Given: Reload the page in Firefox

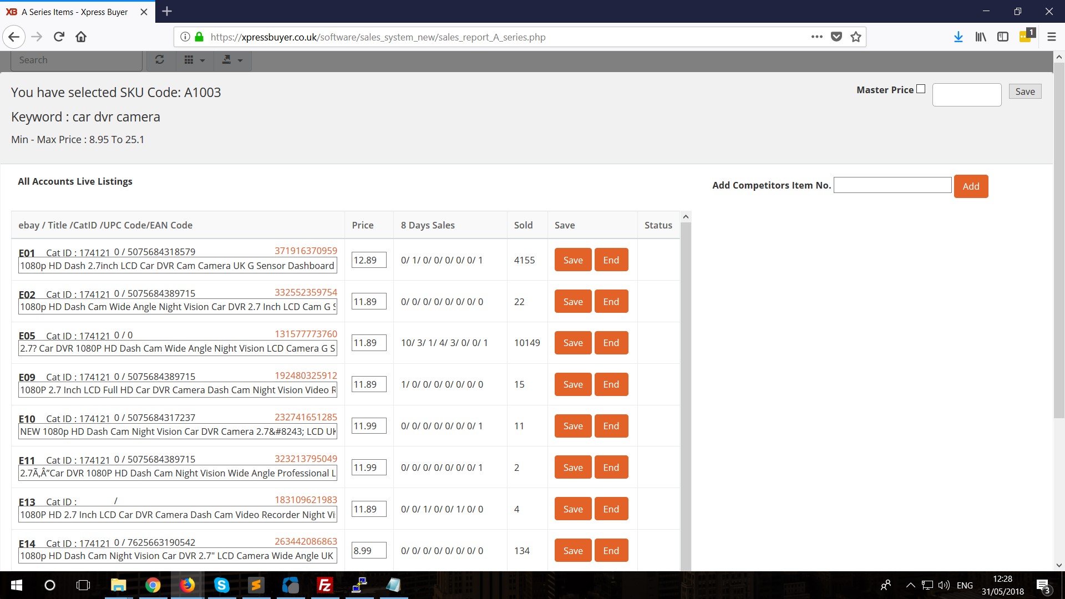Looking at the screenshot, I should [59, 37].
